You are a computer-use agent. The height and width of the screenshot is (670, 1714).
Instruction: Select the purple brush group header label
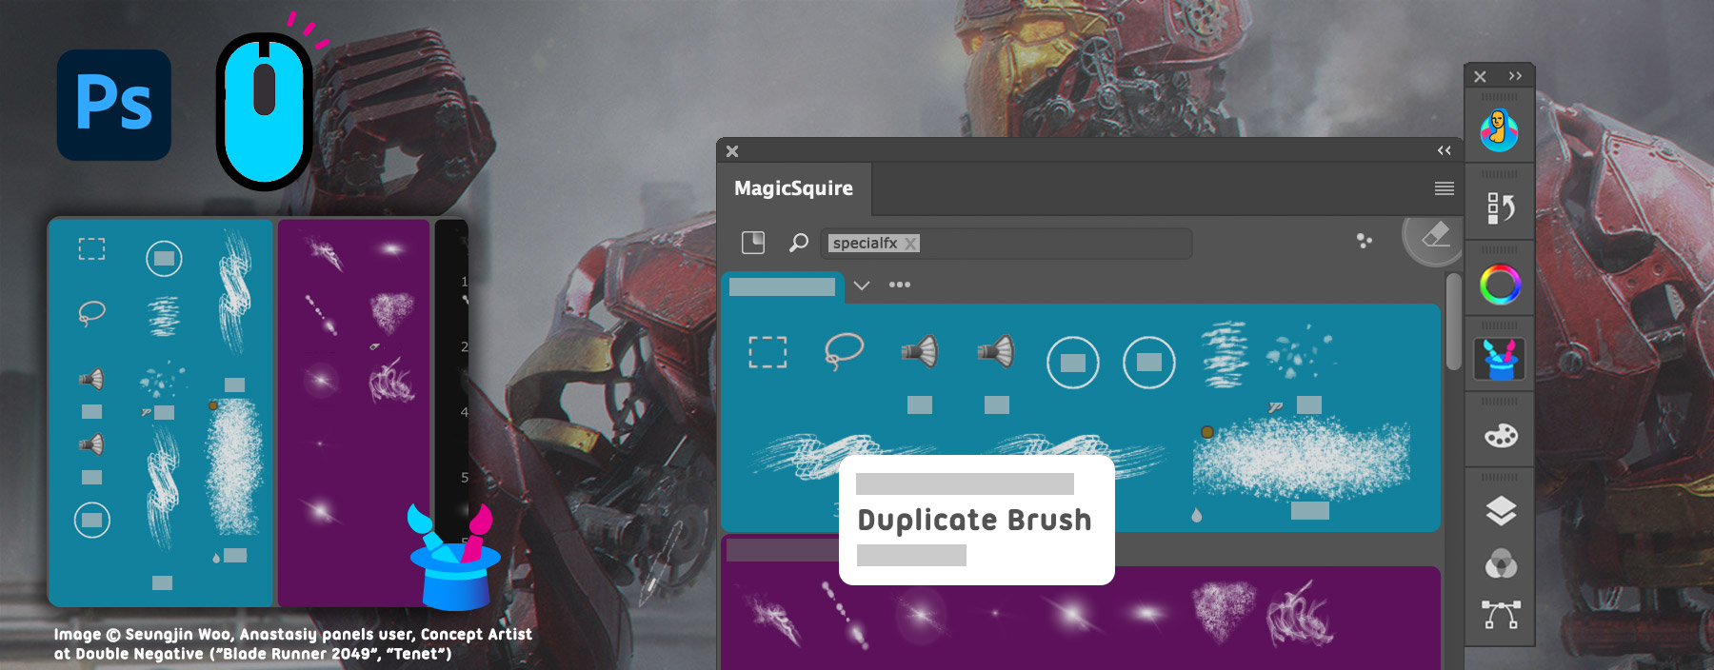tap(781, 549)
